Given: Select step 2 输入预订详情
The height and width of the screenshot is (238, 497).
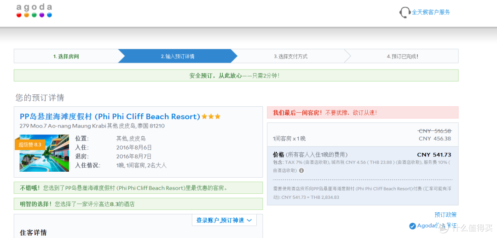Looking at the screenshot, I should pos(178,57).
